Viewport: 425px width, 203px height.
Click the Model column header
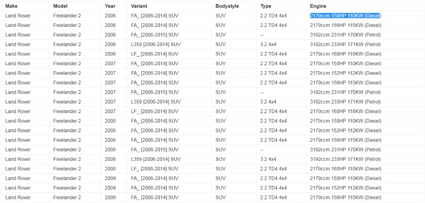[x=60, y=6]
